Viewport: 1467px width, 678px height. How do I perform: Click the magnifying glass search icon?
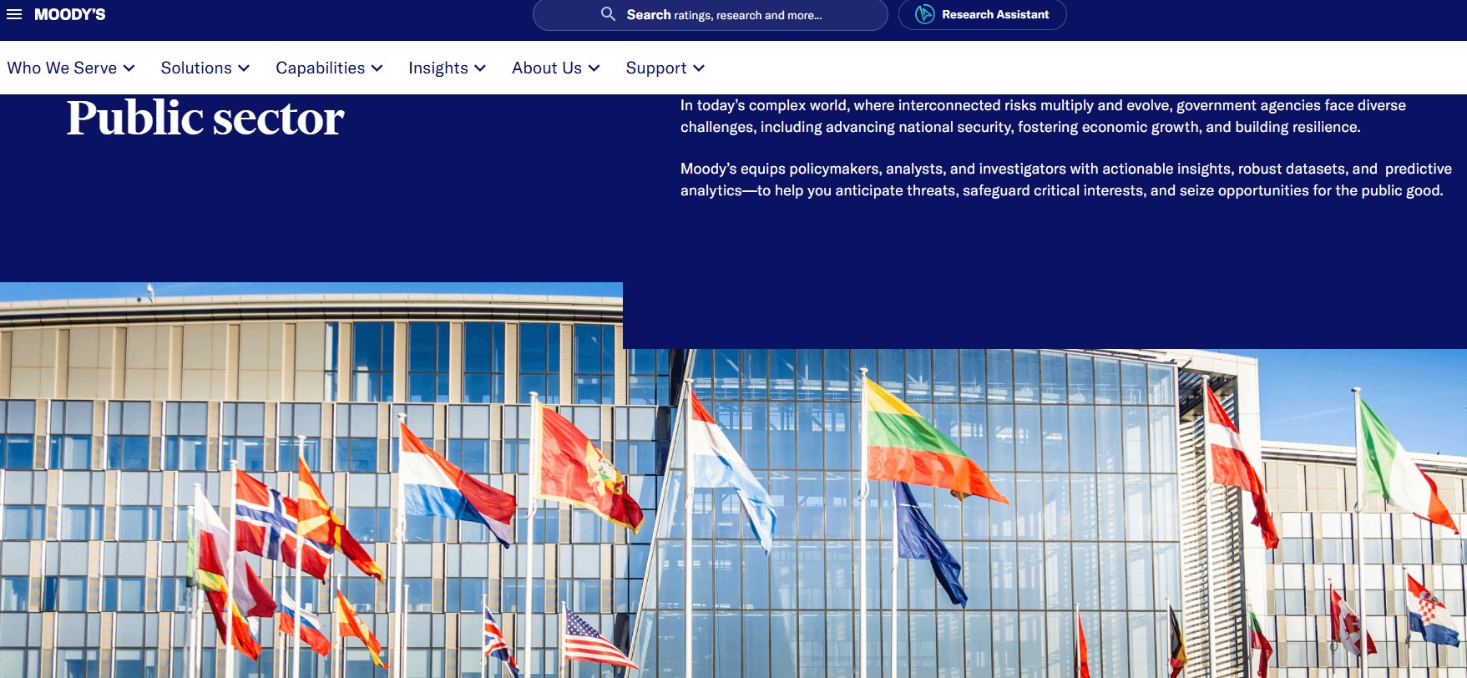[608, 14]
